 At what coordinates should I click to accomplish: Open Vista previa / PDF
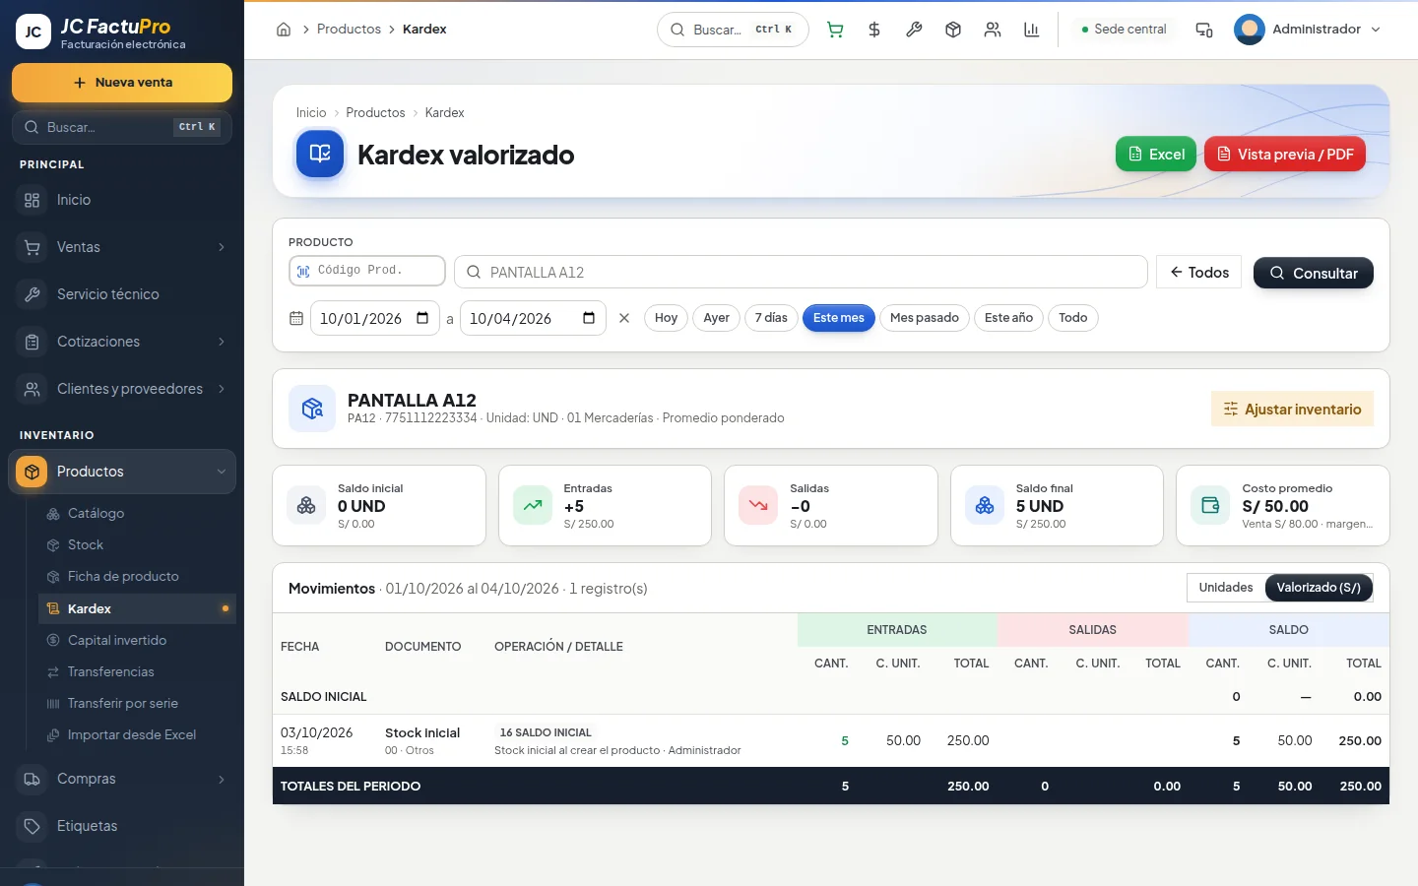(1285, 154)
